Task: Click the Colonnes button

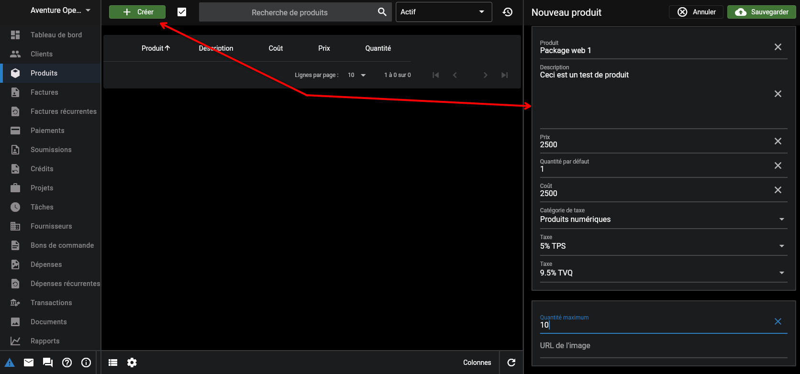Action: (477, 363)
